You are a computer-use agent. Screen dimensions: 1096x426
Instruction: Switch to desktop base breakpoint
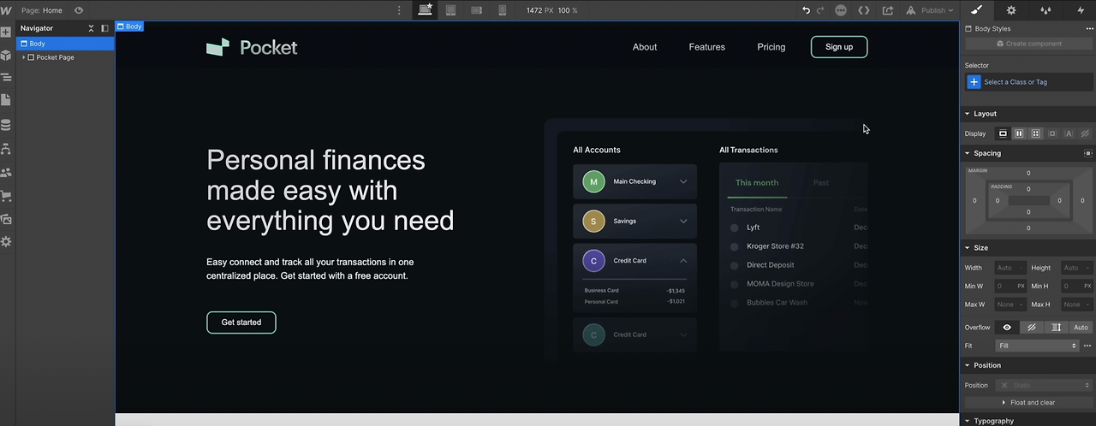[425, 10]
